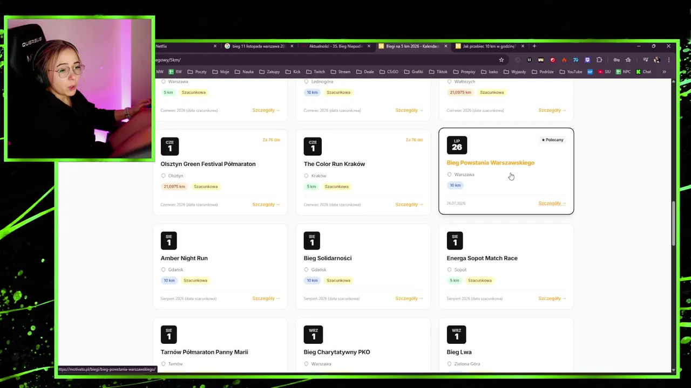Viewport: 691px width, 388px height.
Task: Close the 'Jak przebiec 10 km' tab
Action: [x=523, y=46]
